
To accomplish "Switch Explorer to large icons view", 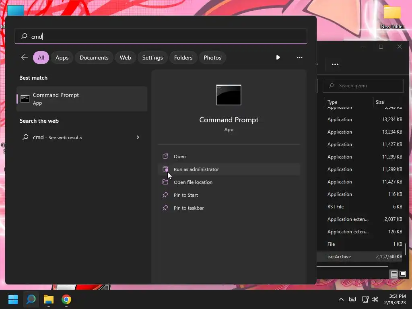I will [402, 274].
